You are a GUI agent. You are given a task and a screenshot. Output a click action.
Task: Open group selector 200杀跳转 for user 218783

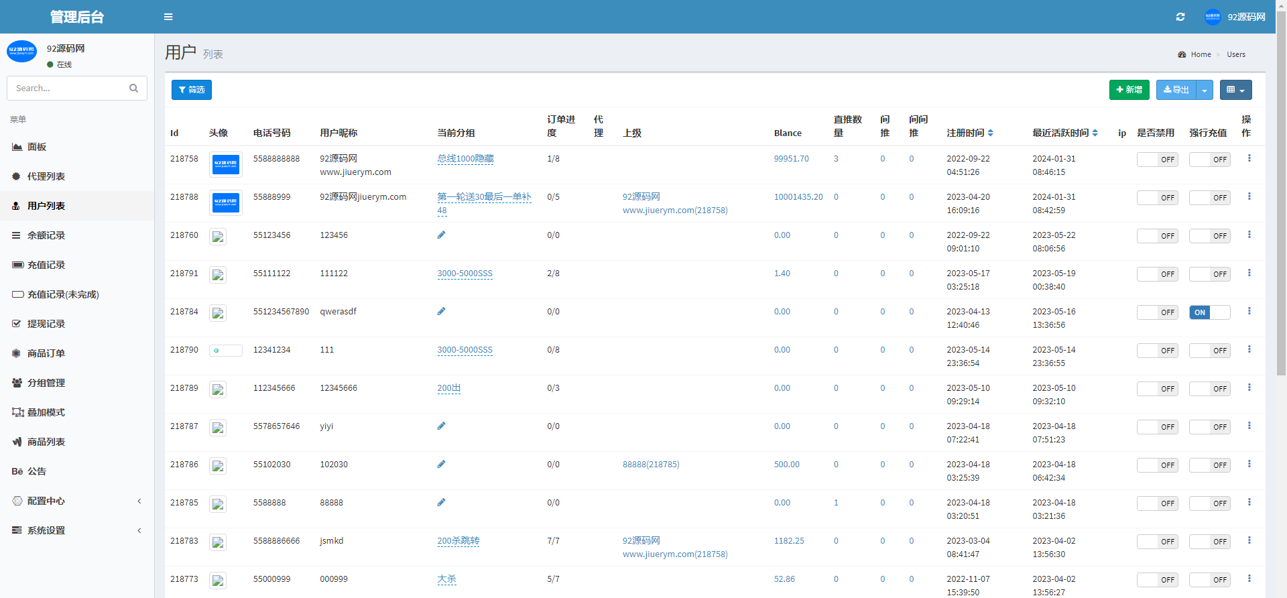458,541
